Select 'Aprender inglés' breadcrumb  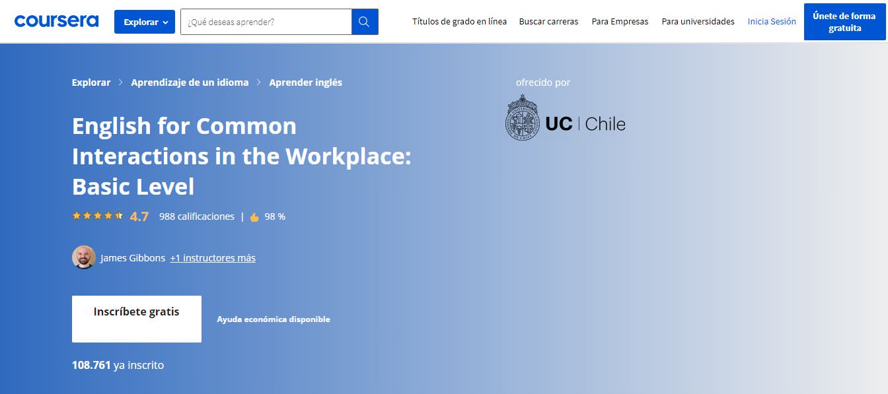pos(305,82)
